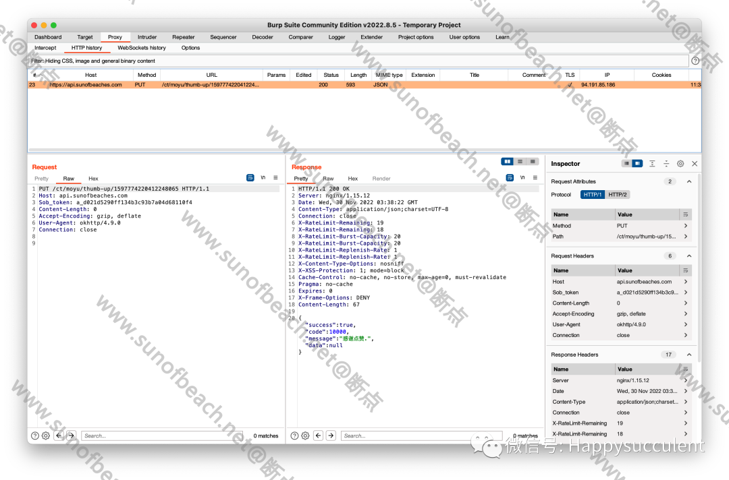Switch Response view to Raw

328,179
